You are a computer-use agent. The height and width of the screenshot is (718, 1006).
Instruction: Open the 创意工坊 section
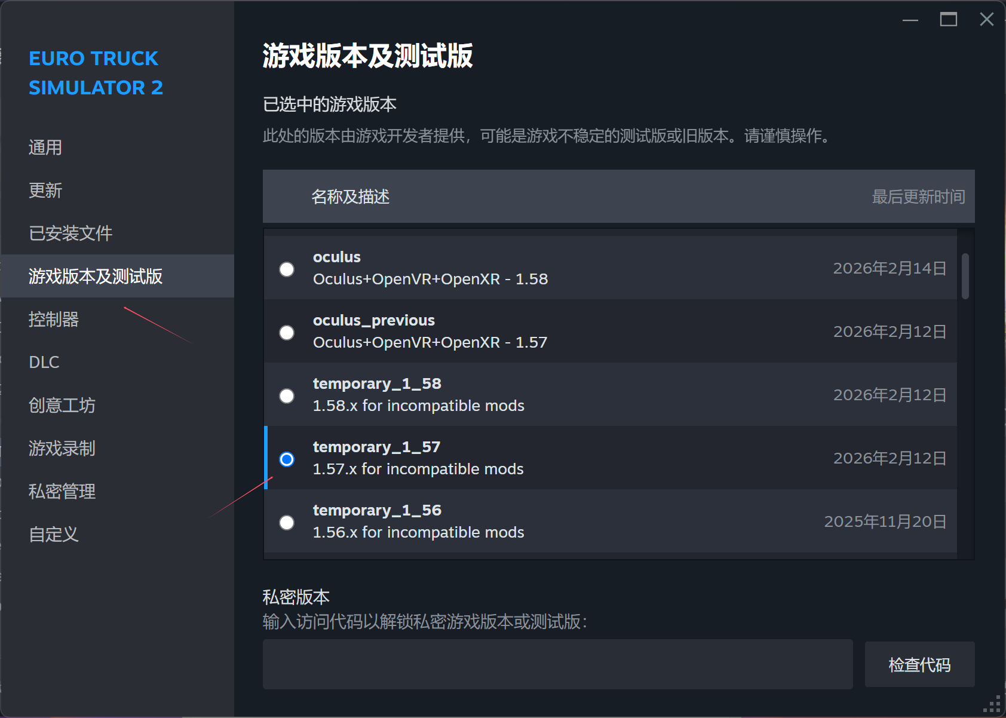pos(62,405)
